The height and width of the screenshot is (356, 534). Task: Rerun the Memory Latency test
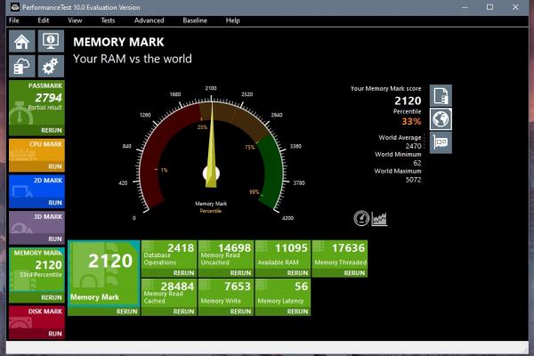coord(297,311)
